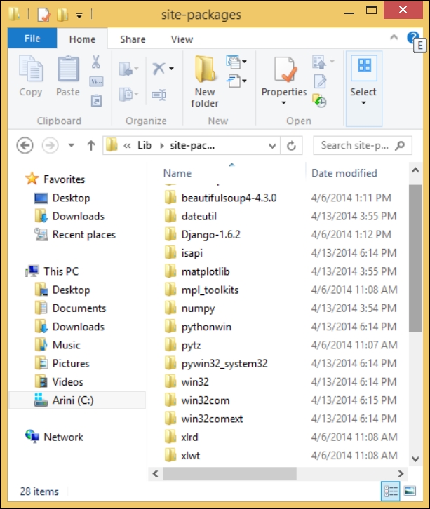
Task: Switch to the View tab
Action: coord(182,39)
